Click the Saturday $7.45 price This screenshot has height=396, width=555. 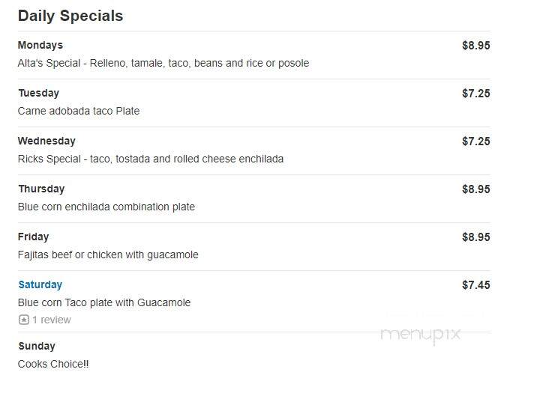[476, 285]
